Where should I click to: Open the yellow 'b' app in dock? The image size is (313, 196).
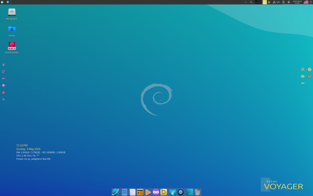[164, 192]
